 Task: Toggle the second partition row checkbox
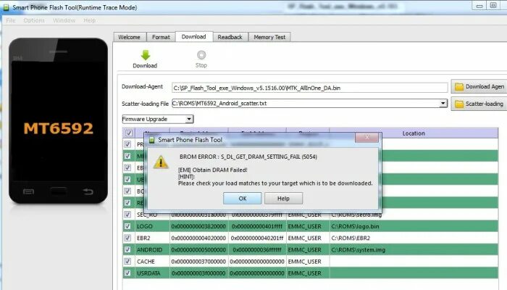coord(127,156)
